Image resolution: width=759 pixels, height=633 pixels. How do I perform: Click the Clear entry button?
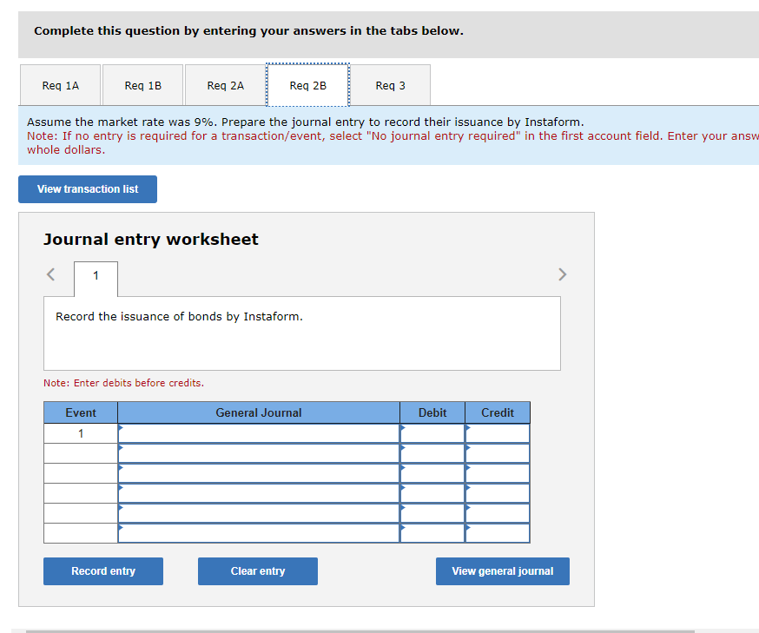[258, 571]
